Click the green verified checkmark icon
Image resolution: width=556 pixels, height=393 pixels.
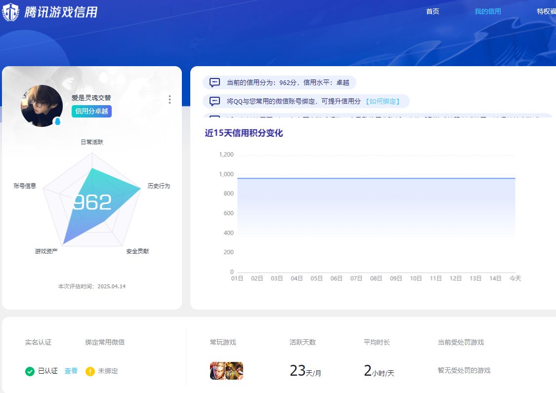click(30, 371)
